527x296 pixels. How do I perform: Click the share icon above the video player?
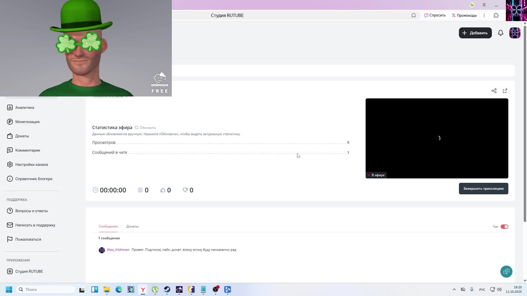[494, 91]
